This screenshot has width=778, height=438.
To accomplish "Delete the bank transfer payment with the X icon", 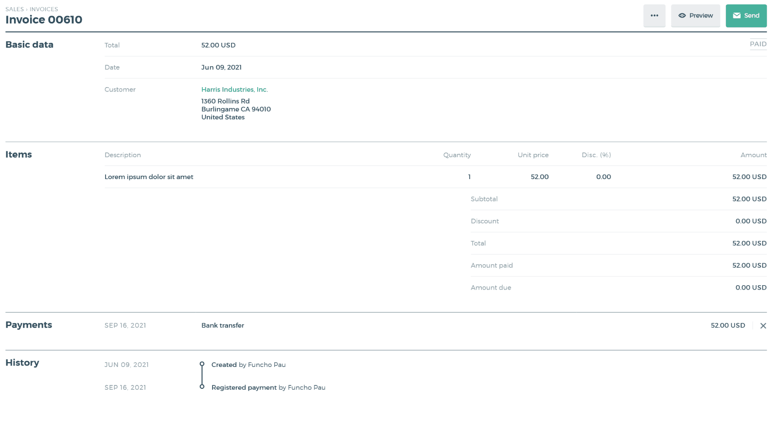I will (763, 326).
